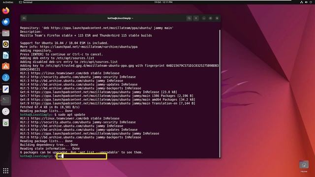The height and width of the screenshot is (177, 315).
Task: Close the terminal window
Action: point(217,18)
